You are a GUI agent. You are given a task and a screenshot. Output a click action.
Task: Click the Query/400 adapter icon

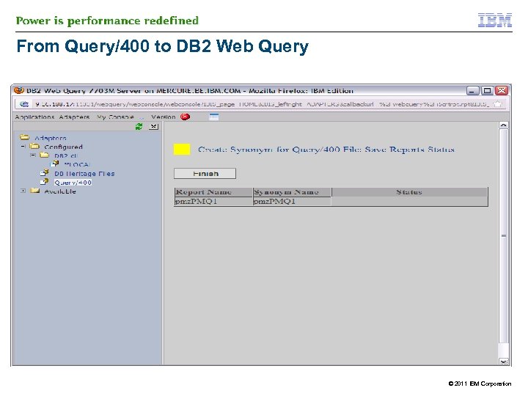click(x=45, y=182)
